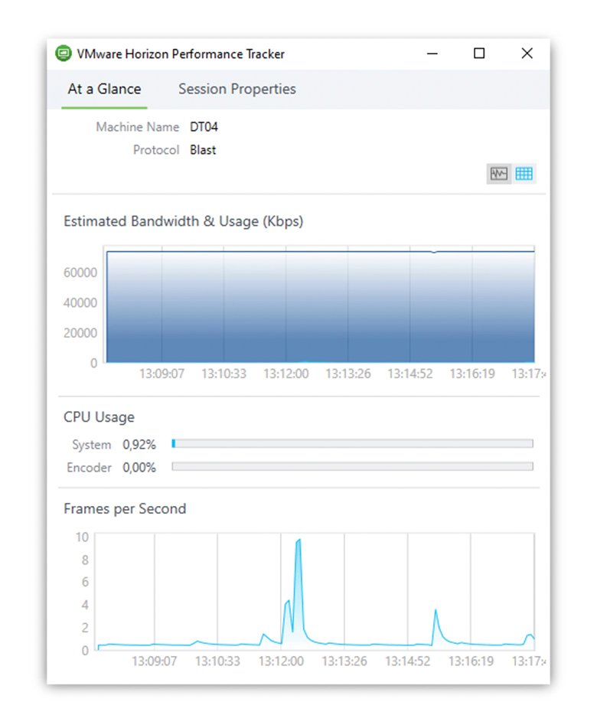Minimize the Performance Tracker window

click(432, 54)
